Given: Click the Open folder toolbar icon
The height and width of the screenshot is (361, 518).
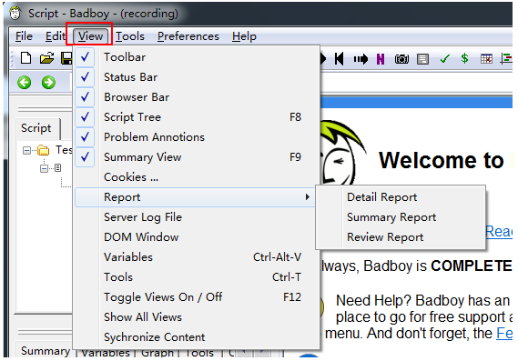Looking at the screenshot, I should pos(47,58).
